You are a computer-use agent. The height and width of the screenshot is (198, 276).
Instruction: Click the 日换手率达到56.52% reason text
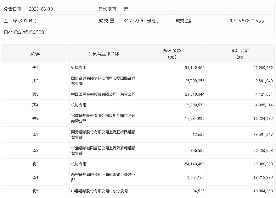click(25, 32)
